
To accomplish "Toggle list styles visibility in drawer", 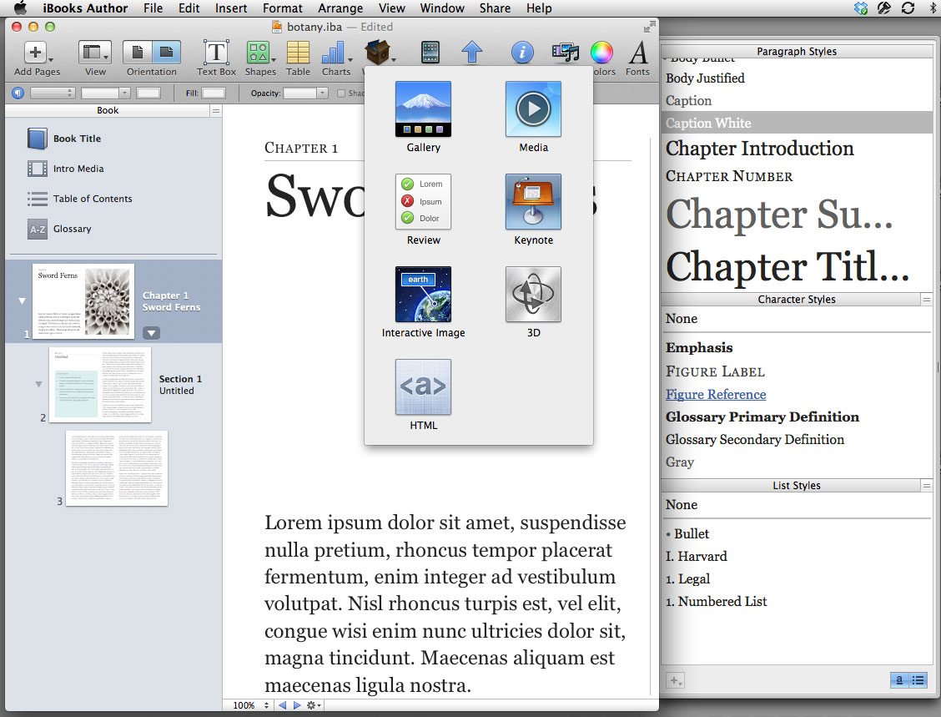I will pyautogui.click(x=918, y=680).
